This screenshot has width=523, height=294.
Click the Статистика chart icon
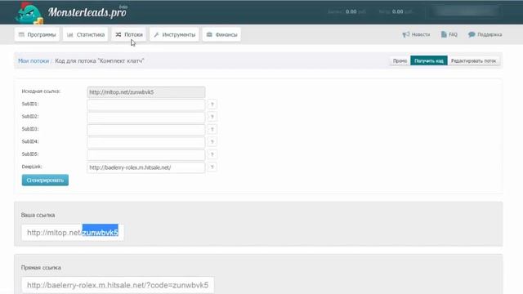tap(70, 34)
